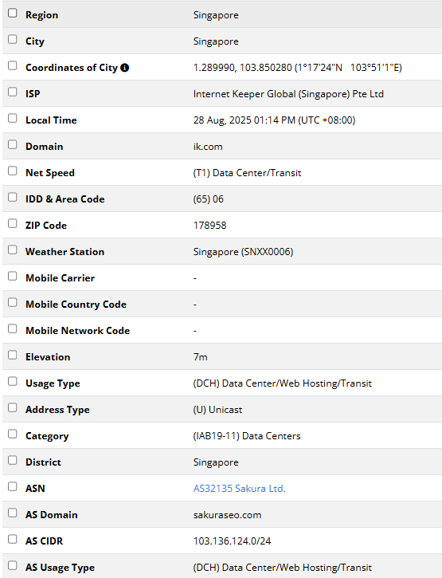
Task: Tick the Usage Type checkbox
Action: [13, 381]
